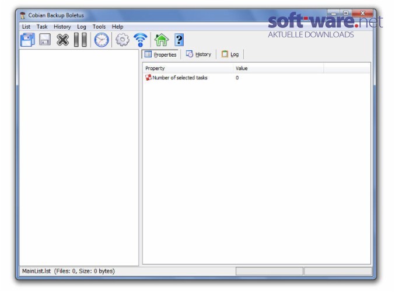
Task: Maximize the Cobian Backup window
Action: [346, 13]
